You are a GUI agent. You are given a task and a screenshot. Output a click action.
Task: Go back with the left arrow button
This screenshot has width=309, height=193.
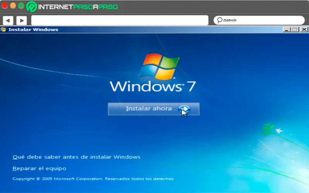(8, 20)
